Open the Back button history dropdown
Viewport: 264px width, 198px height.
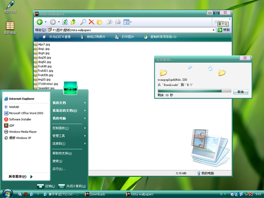(46, 22)
